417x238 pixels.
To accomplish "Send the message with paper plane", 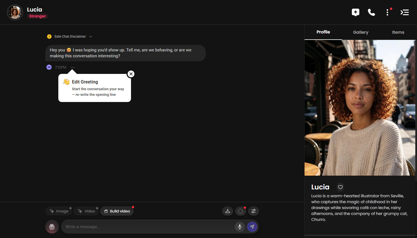I will pos(252,227).
